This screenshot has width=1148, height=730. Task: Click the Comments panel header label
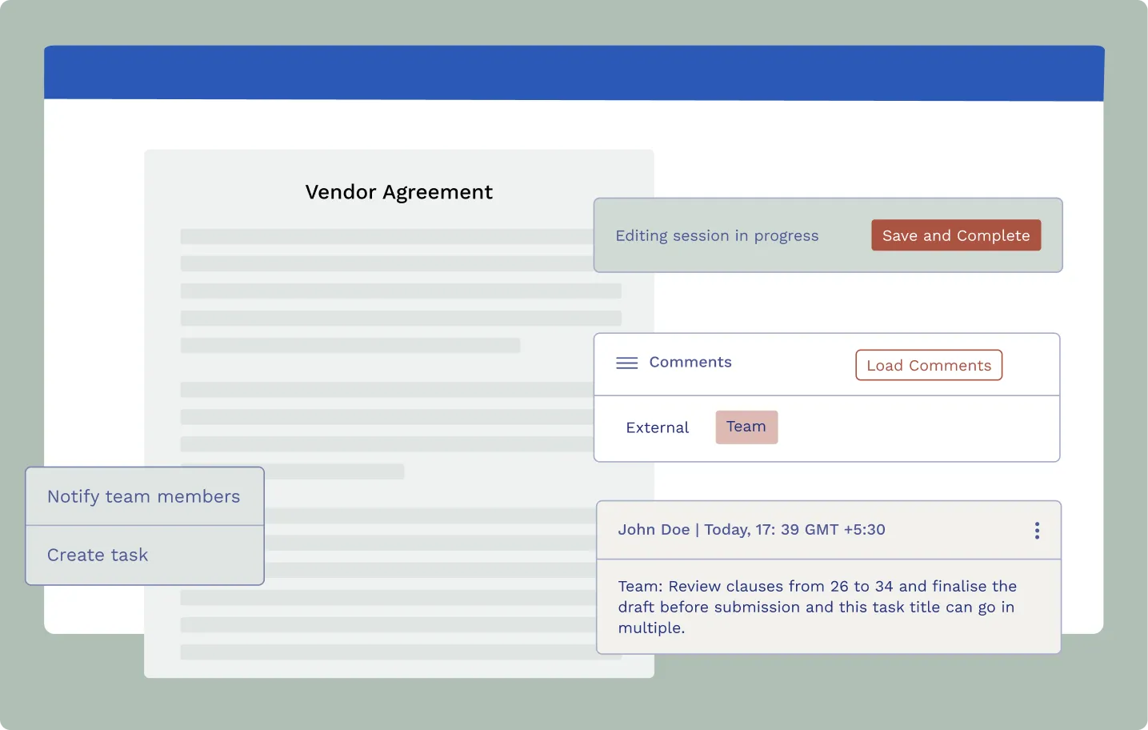point(690,362)
